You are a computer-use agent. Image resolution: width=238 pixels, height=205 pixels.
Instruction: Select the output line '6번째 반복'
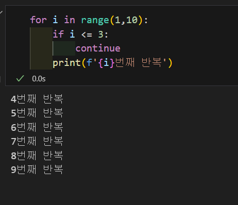(37, 127)
